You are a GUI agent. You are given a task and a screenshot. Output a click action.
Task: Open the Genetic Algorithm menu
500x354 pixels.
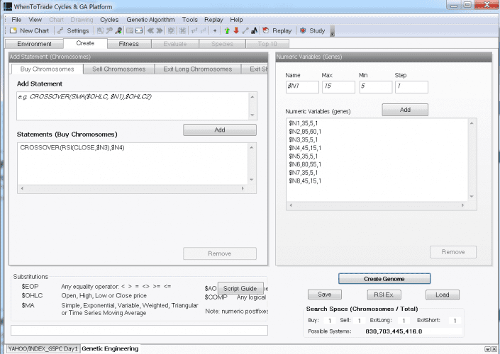(x=150, y=19)
